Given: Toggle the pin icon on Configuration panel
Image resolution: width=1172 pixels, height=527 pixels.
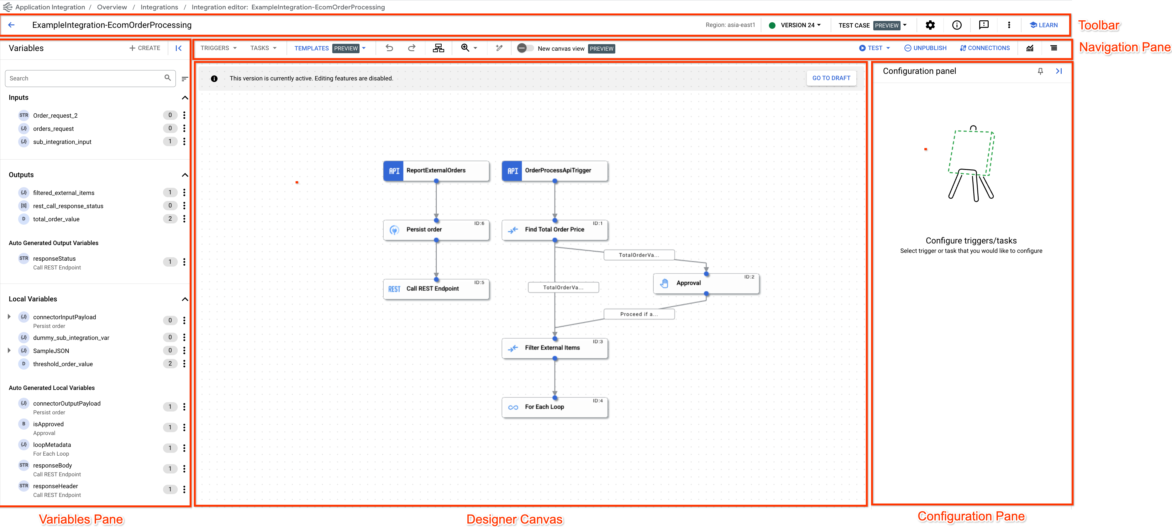Looking at the screenshot, I should (x=1040, y=71).
